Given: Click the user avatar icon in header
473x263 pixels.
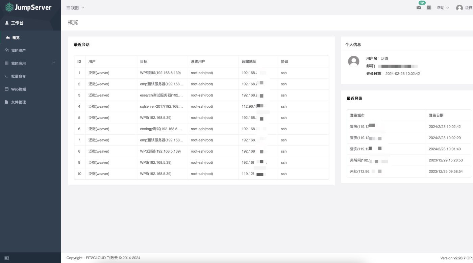Looking at the screenshot, I should click(459, 8).
